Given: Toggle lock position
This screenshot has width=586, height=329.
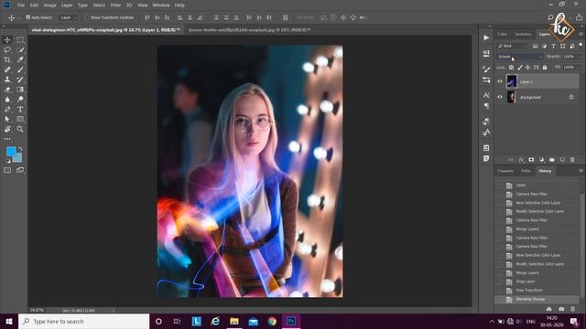Looking at the screenshot, I should 528,68.
